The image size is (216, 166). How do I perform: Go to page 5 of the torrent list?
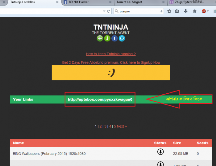coord(115,126)
